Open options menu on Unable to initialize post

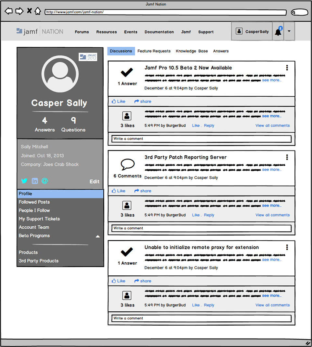(287, 247)
